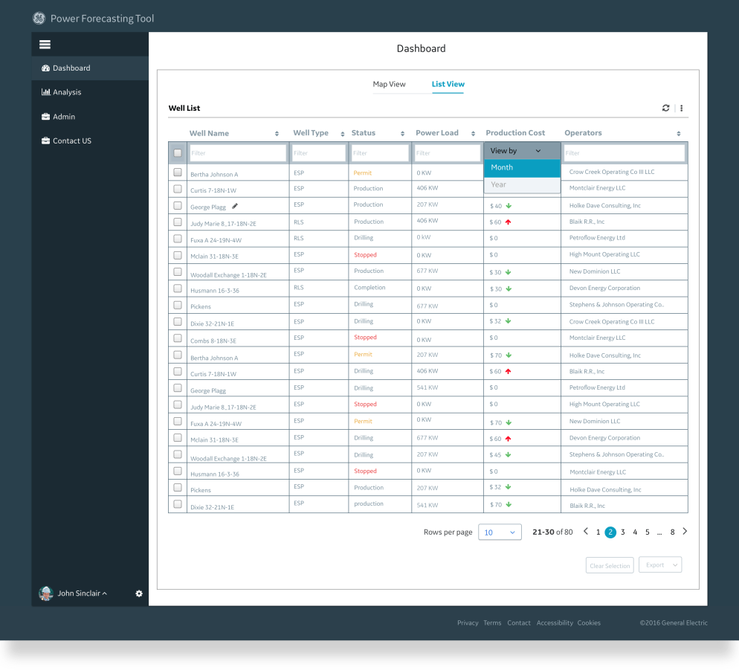The width and height of the screenshot is (739, 670).
Task: Check the select-all checkbox in the header row
Action: point(178,152)
